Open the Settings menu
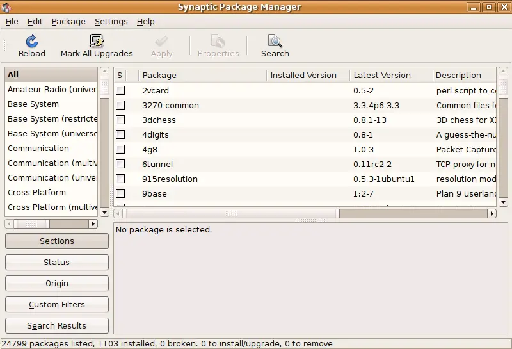The height and width of the screenshot is (349, 512). [111, 22]
